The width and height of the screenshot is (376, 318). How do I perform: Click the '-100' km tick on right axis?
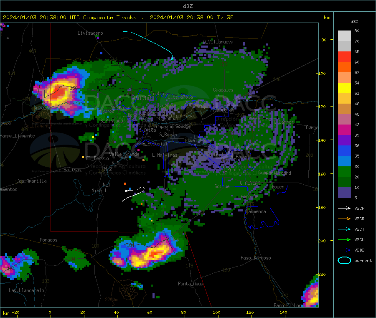(x=320, y=73)
